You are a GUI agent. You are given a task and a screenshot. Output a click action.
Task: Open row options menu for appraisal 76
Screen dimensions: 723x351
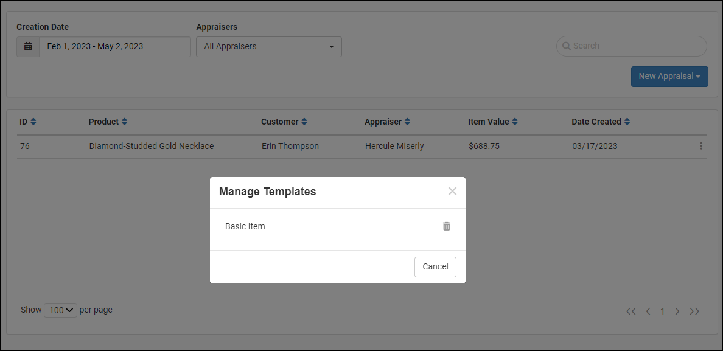tap(701, 146)
